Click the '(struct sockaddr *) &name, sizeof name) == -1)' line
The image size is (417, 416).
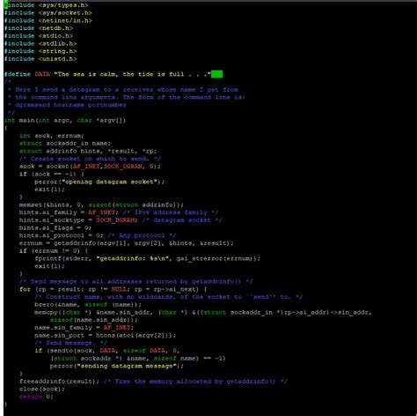[x=138, y=358]
